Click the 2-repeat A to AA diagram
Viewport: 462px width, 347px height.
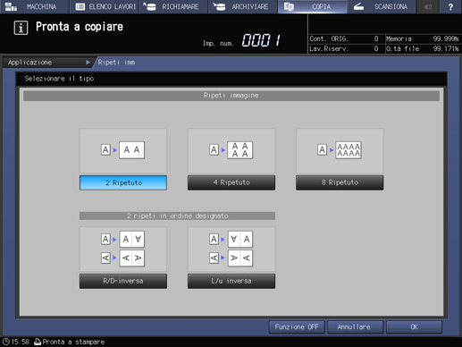pyautogui.click(x=123, y=150)
